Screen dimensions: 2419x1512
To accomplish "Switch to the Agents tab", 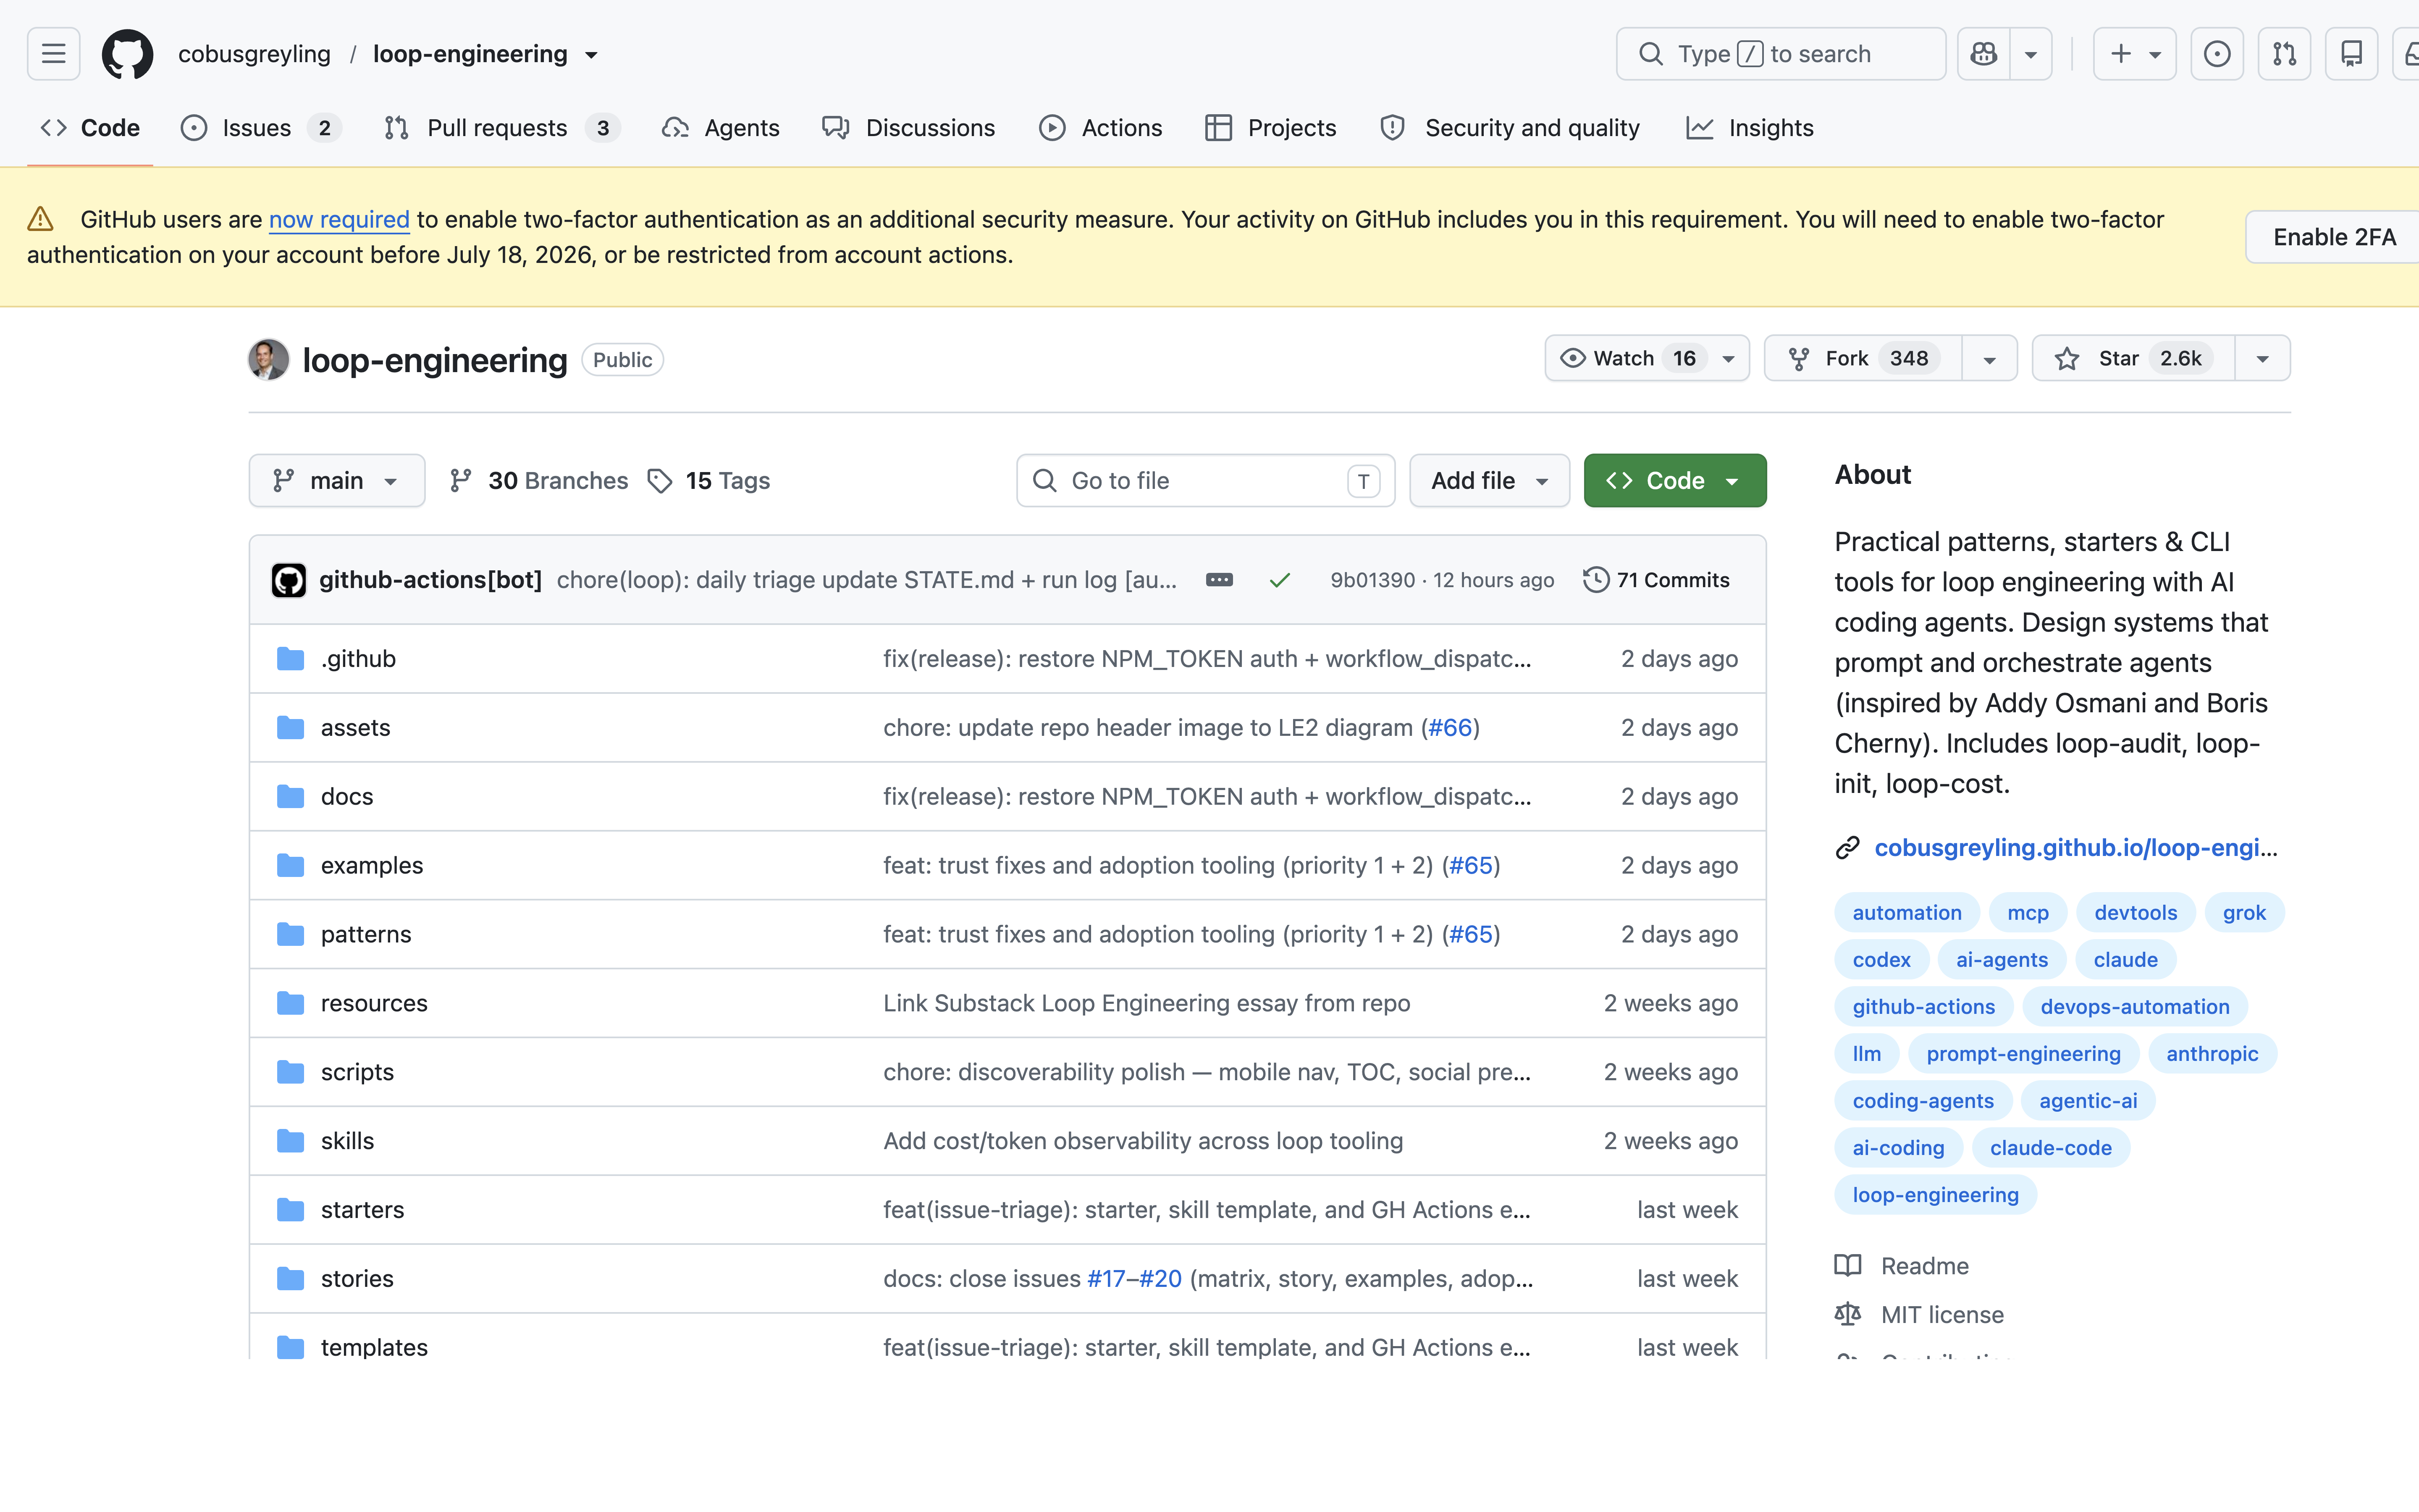I will tap(721, 128).
